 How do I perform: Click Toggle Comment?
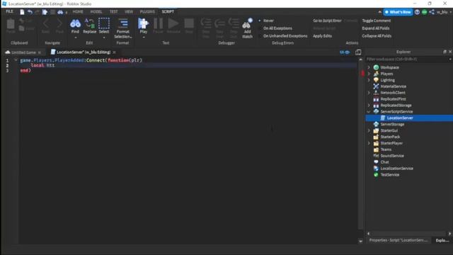tap(376, 21)
